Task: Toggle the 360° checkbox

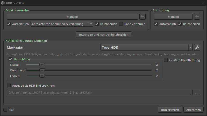Action: point(5,110)
